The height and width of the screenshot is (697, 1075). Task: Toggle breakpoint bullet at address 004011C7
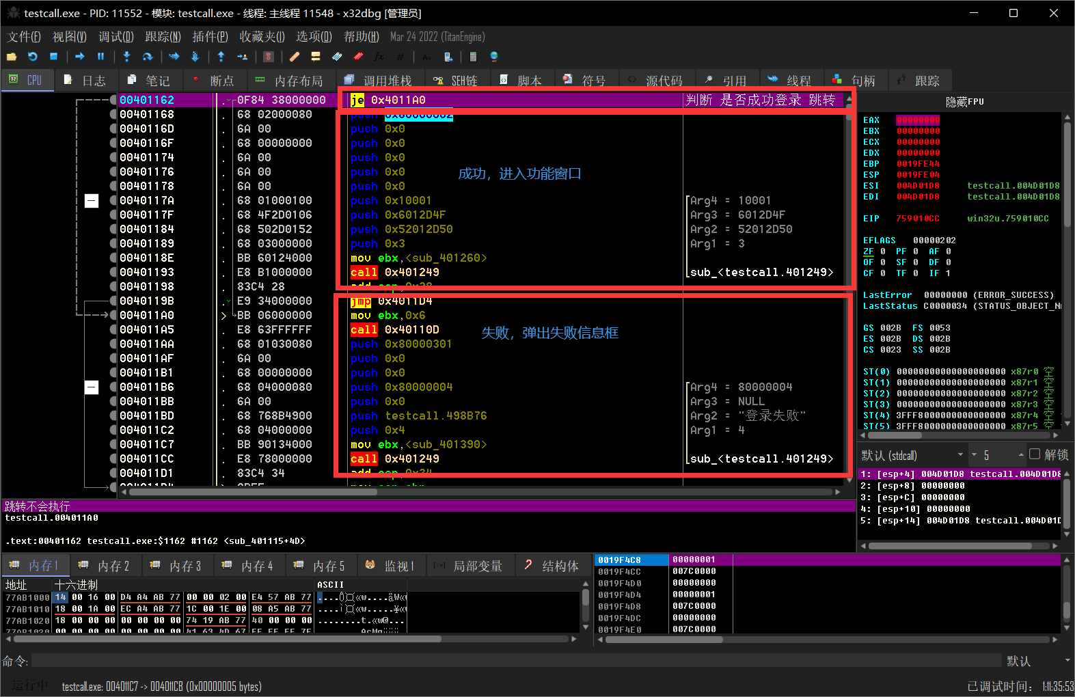click(113, 444)
